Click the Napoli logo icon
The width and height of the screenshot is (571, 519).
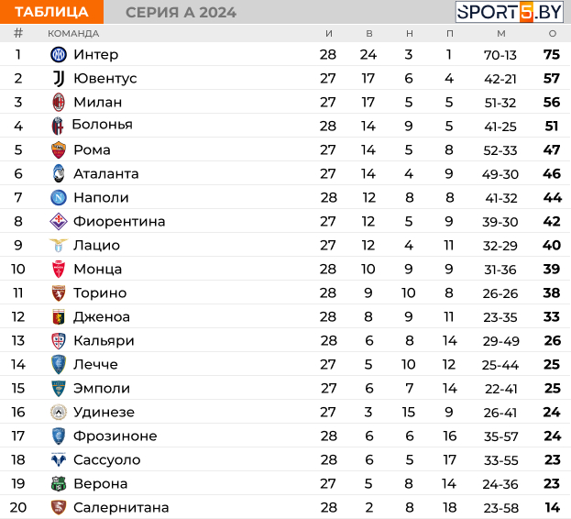tap(59, 198)
